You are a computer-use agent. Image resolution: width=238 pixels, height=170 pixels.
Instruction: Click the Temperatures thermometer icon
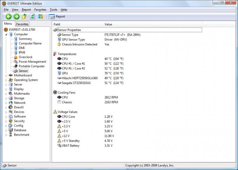pyautogui.click(x=55, y=54)
